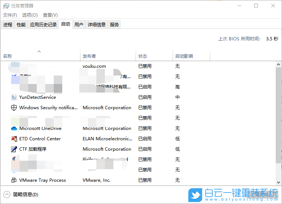Sort by the 名称 column header
Image resolution: width=282 pixels, height=204 pixels.
pos(40,56)
